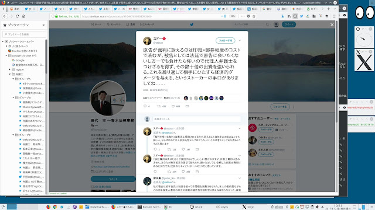Click the retweet icon under main tweet
The width and height of the screenshot is (375, 210).
(x=159, y=106)
